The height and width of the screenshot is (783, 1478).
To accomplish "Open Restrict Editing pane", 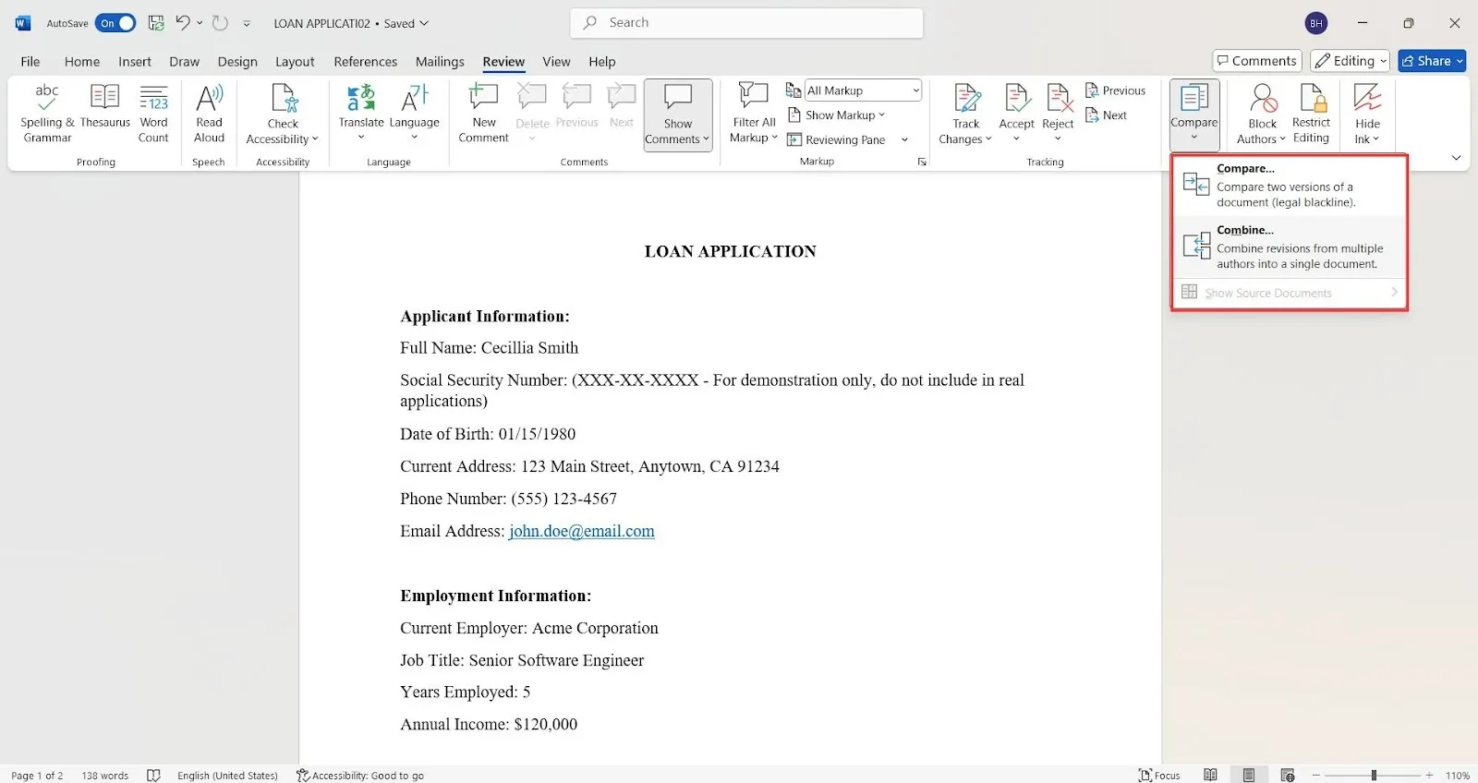I will (1311, 114).
